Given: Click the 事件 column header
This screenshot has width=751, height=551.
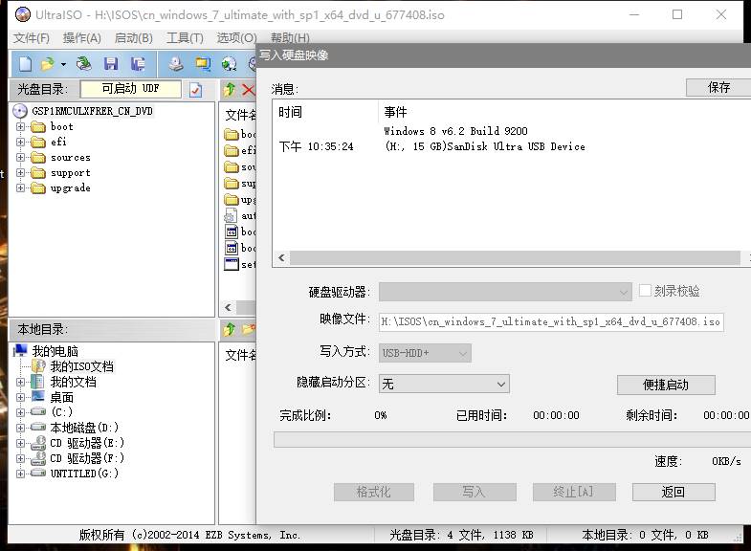Looking at the screenshot, I should click(396, 112).
